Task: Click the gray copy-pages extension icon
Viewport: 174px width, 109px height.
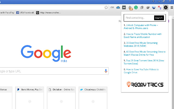Action: (142, 7)
